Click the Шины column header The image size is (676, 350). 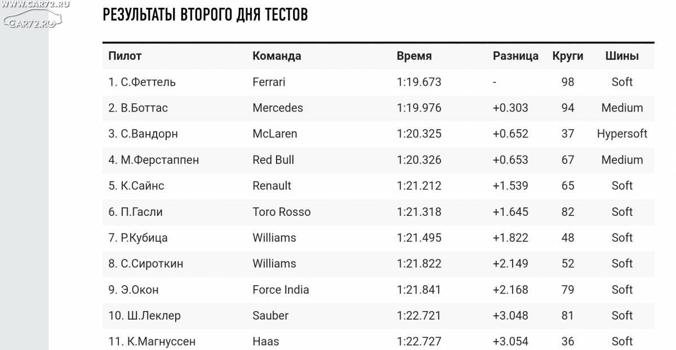(x=622, y=56)
